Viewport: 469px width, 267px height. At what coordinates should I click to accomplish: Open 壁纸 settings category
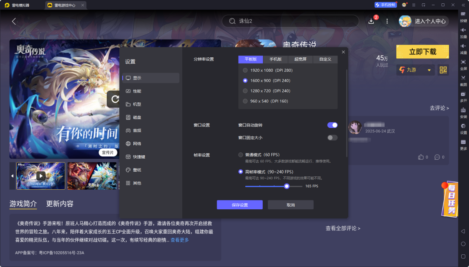151,170
